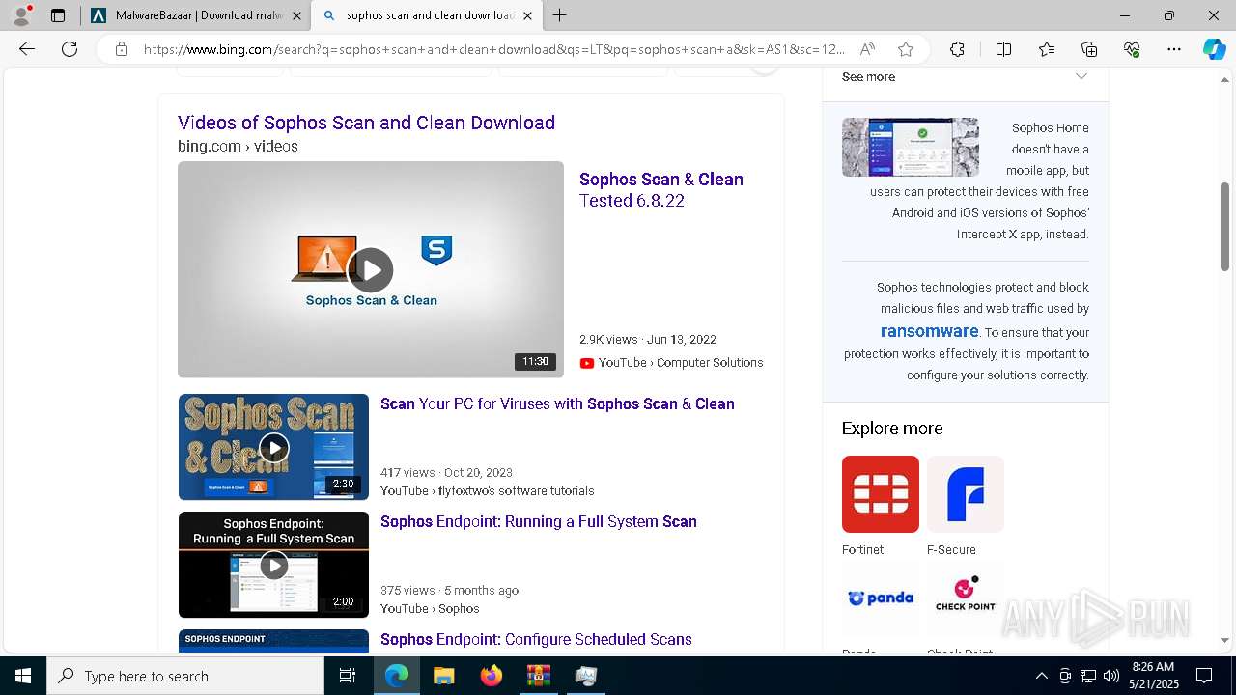The image size is (1236, 695).
Task: Open the Extensions puzzle icon
Action: (x=957, y=49)
